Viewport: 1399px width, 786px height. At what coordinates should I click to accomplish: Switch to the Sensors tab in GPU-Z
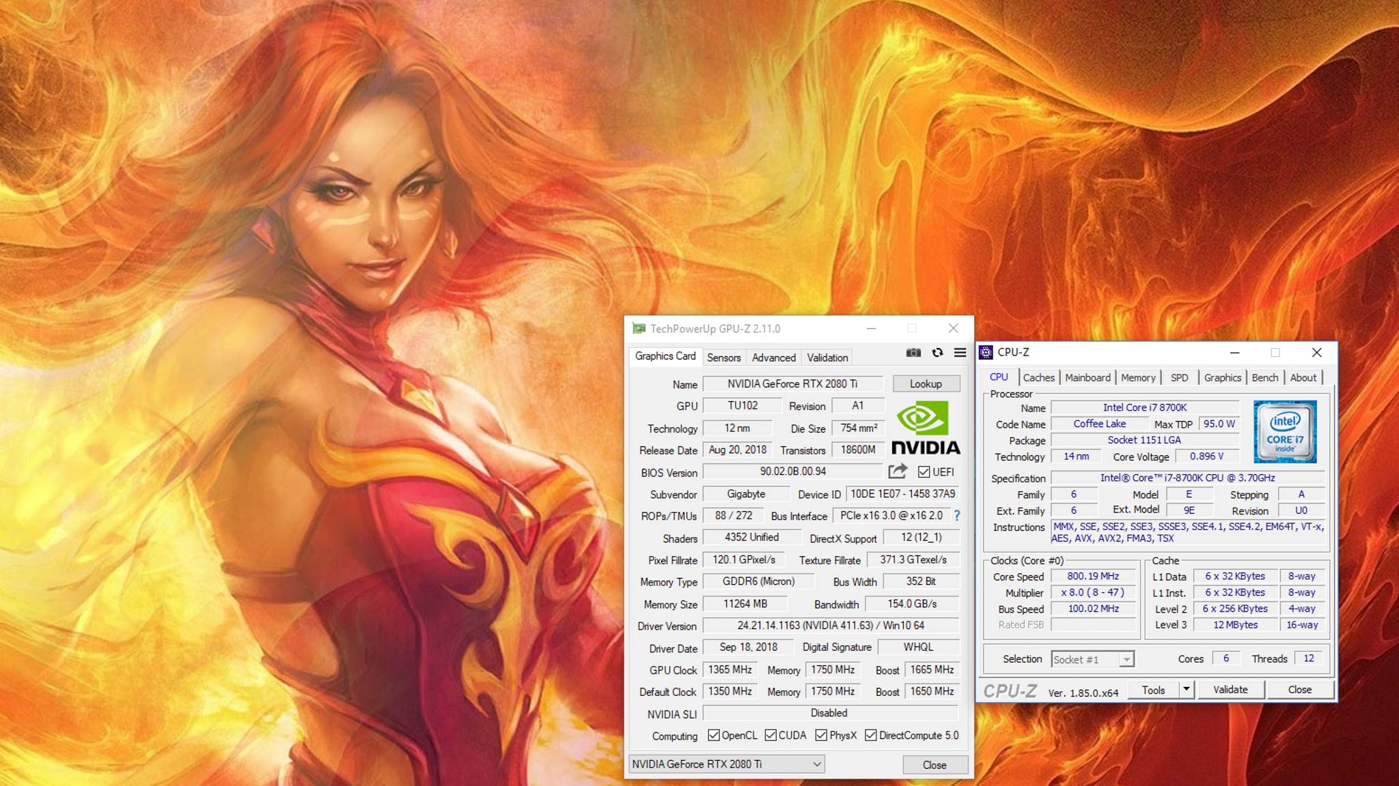(x=723, y=358)
